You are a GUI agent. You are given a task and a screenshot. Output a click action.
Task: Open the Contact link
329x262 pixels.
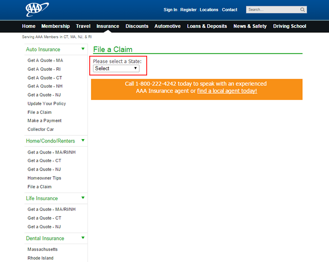point(229,10)
